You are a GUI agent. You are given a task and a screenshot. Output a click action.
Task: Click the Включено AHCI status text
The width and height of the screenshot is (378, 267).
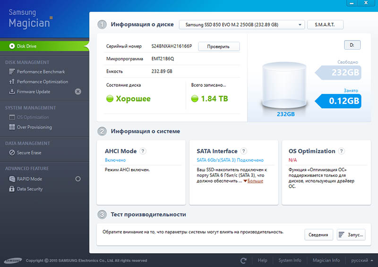point(115,160)
